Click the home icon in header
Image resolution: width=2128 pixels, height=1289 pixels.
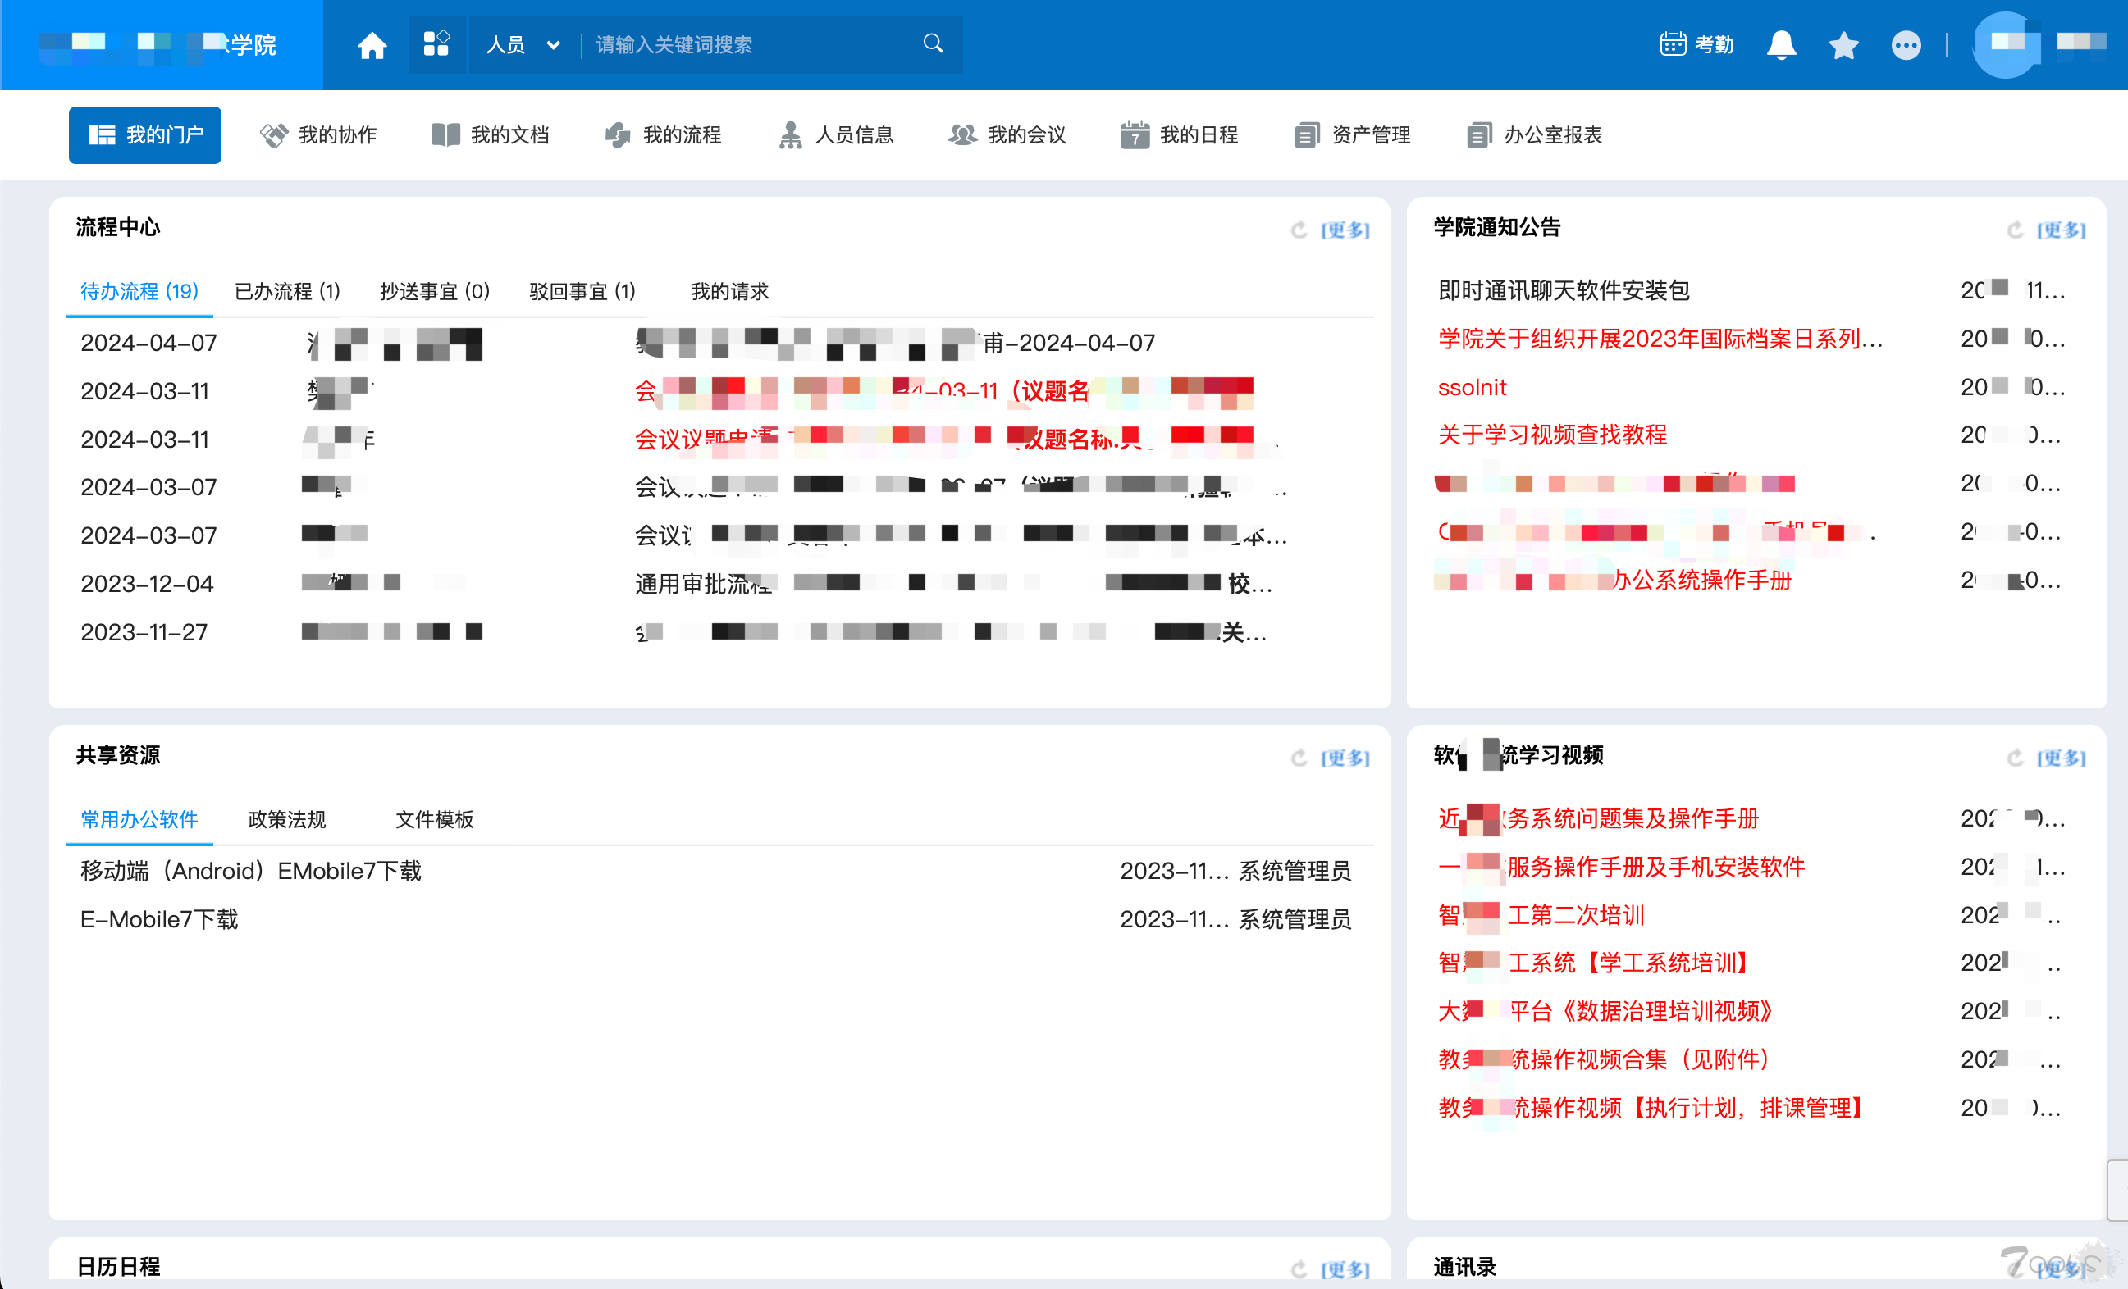pos(372,45)
